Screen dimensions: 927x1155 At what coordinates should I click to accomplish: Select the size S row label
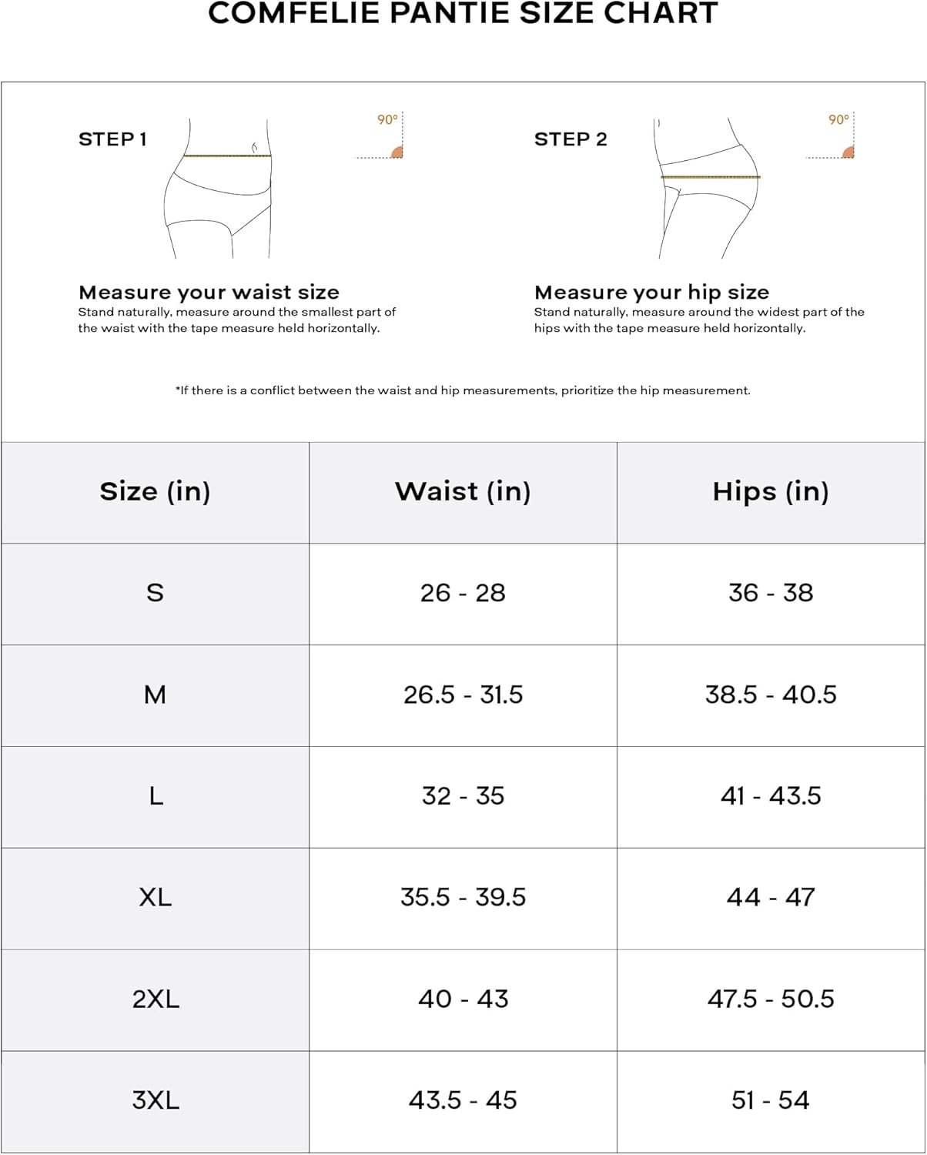pos(155,594)
